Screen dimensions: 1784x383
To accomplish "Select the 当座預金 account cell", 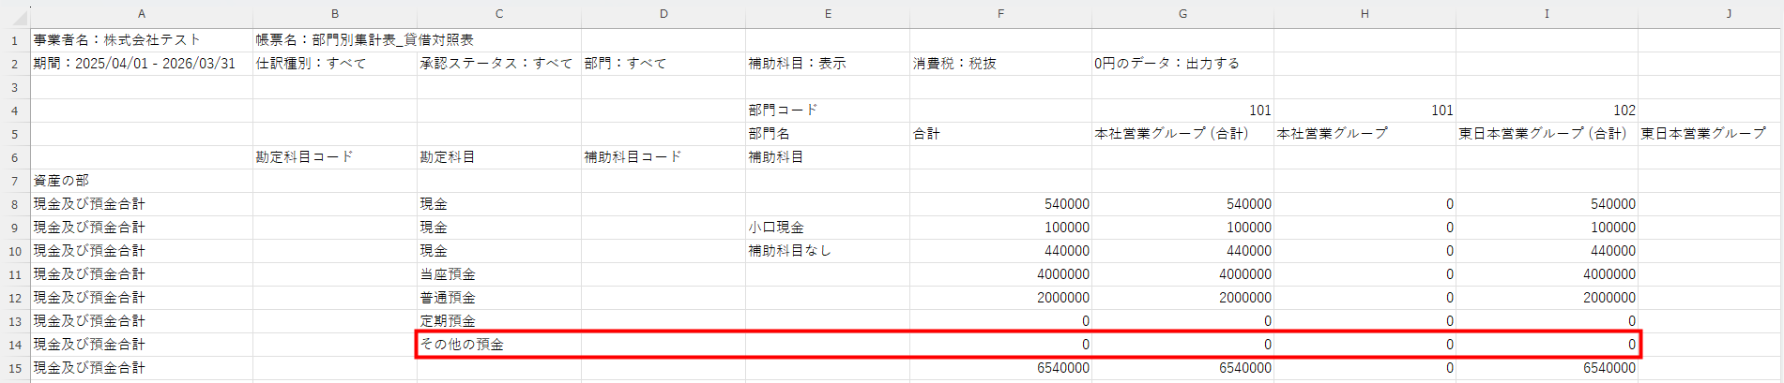I will (448, 274).
